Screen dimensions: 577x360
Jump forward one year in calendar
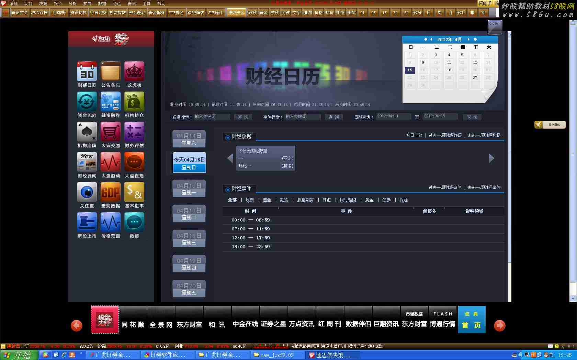point(475,39)
